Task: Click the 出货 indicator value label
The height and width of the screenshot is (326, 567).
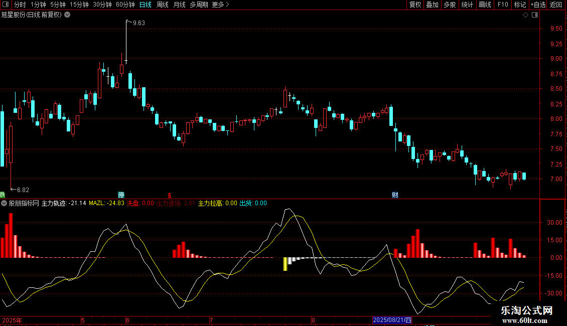Action: pos(253,203)
